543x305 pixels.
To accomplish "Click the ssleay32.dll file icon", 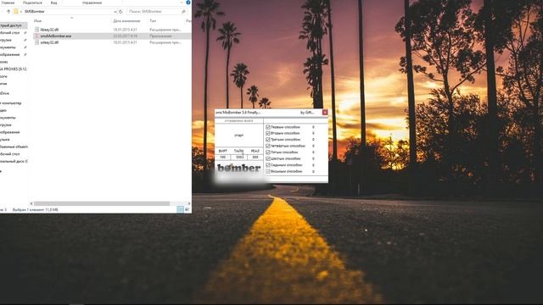I will 36,42.
